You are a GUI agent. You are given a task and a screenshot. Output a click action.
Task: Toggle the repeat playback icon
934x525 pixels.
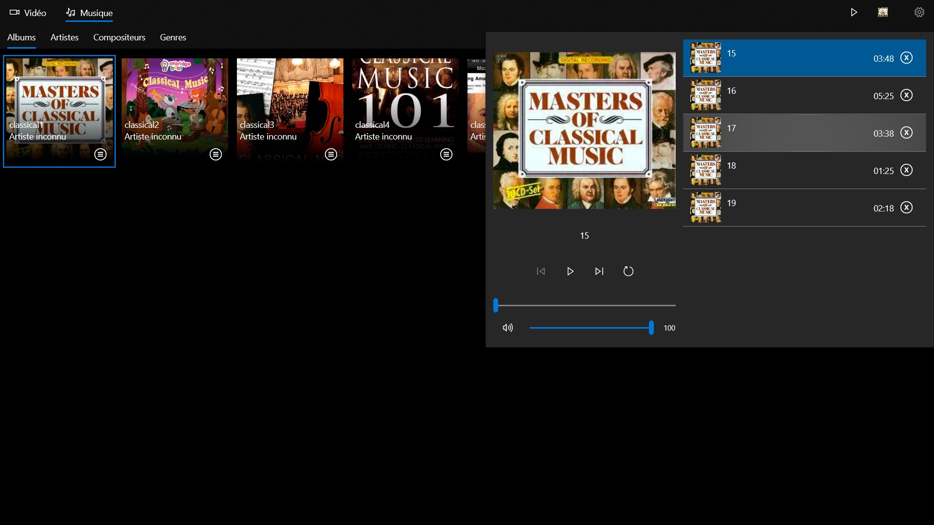(629, 271)
